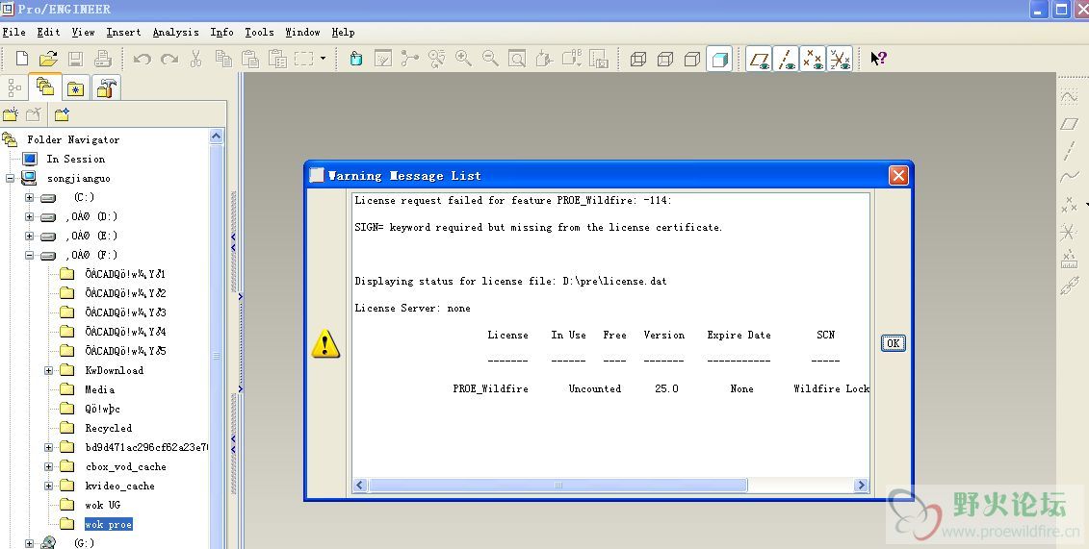Open context-sensitive help with arrow-question icon
This screenshot has height=549, width=1089.
[x=878, y=59]
